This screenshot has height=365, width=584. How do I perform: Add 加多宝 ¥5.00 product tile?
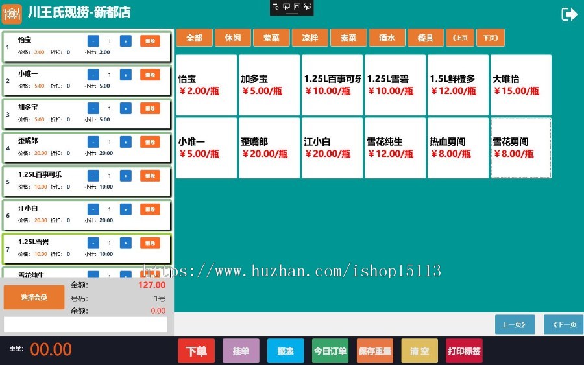[x=269, y=85]
